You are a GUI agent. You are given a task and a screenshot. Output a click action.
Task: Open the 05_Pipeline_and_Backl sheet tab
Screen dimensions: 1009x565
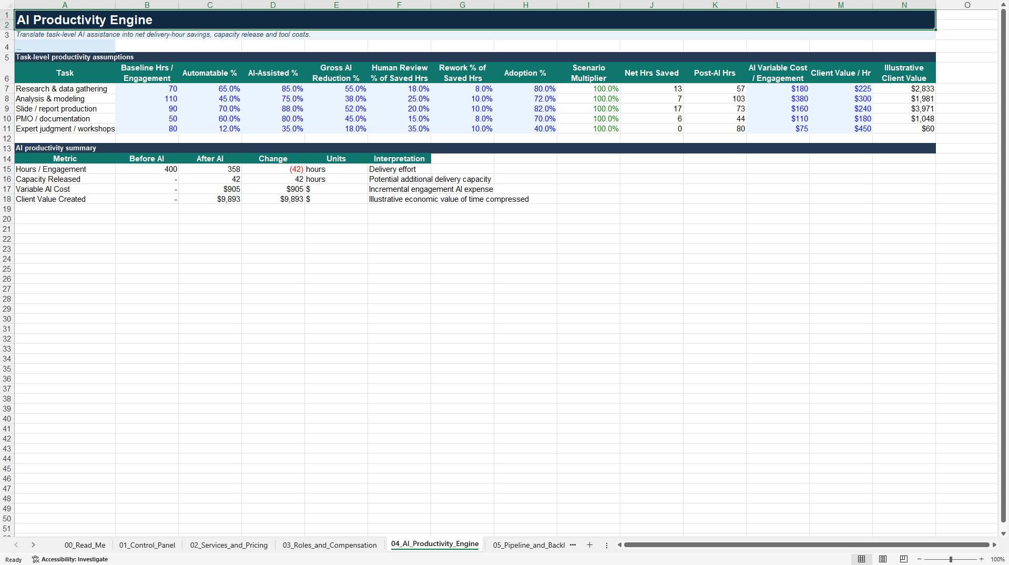pos(528,545)
